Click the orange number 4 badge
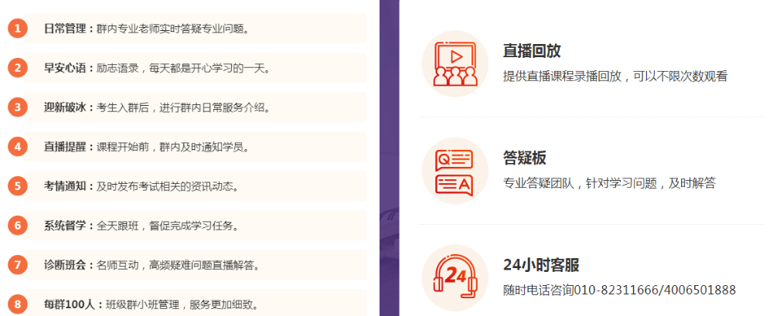 pyautogui.click(x=17, y=147)
